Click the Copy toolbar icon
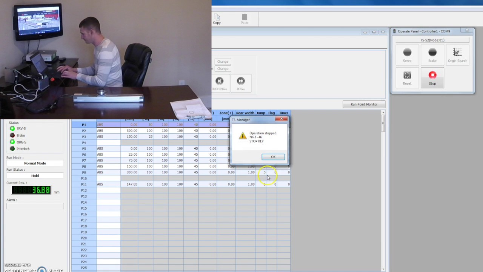The image size is (483, 272). [x=217, y=19]
